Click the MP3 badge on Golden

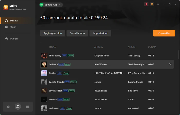click(x=60, y=73)
